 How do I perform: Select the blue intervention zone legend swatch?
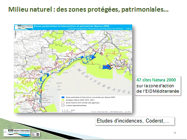click(63, 97)
